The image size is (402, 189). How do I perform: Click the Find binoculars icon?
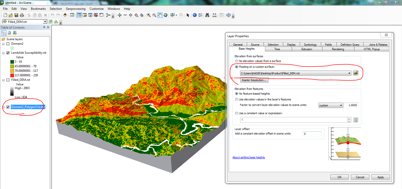pos(207,15)
